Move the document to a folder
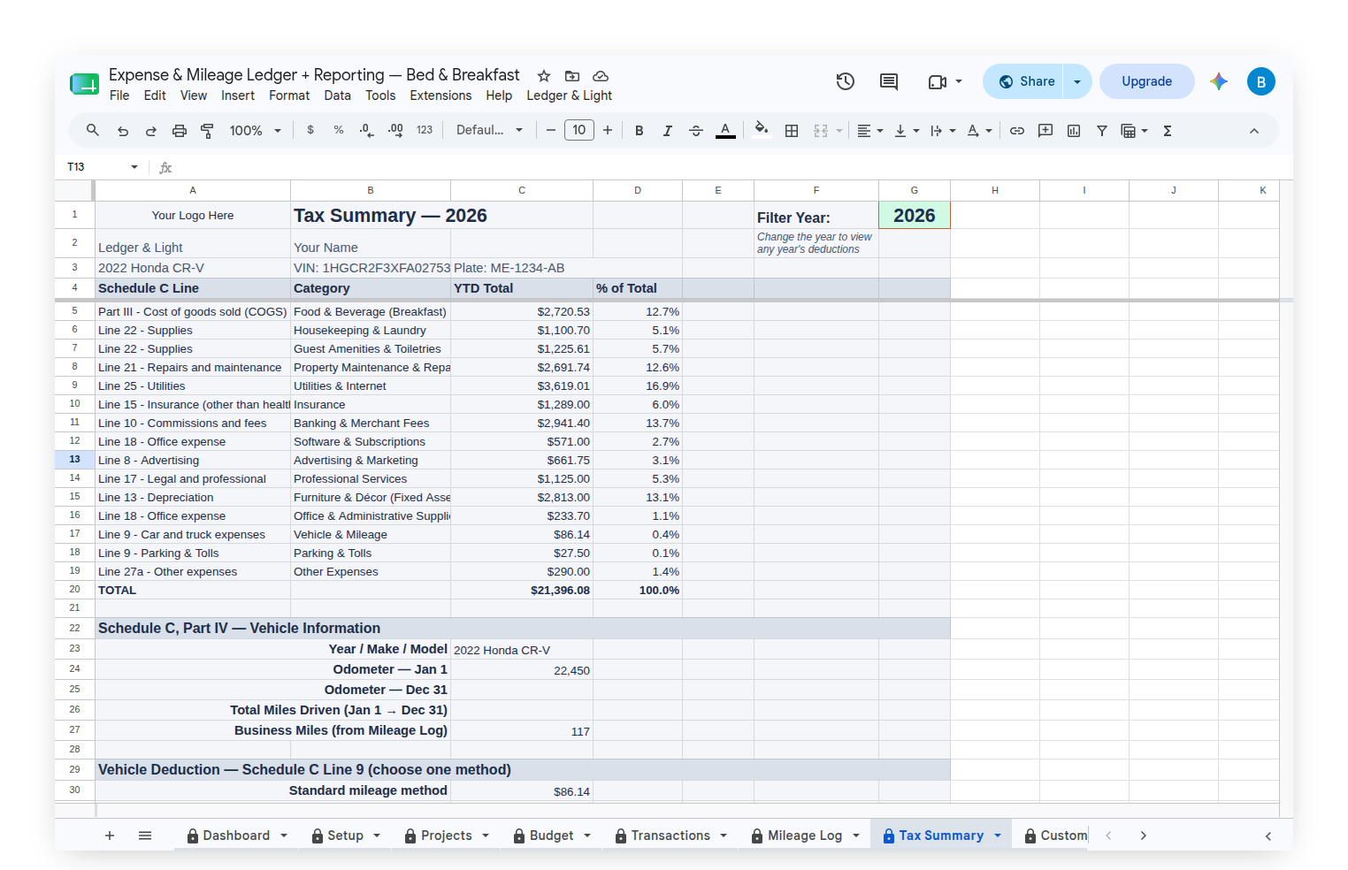 click(x=572, y=76)
